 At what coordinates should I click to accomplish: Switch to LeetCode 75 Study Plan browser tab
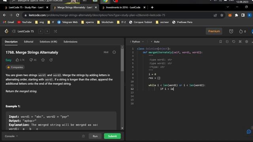pyautogui.click(x=26, y=7)
